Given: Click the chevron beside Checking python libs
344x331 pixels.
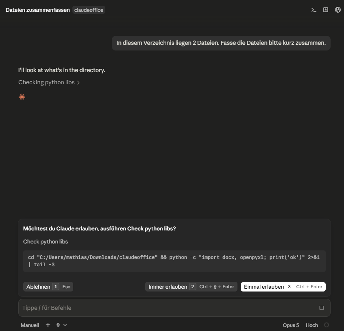Looking at the screenshot, I should (78, 83).
